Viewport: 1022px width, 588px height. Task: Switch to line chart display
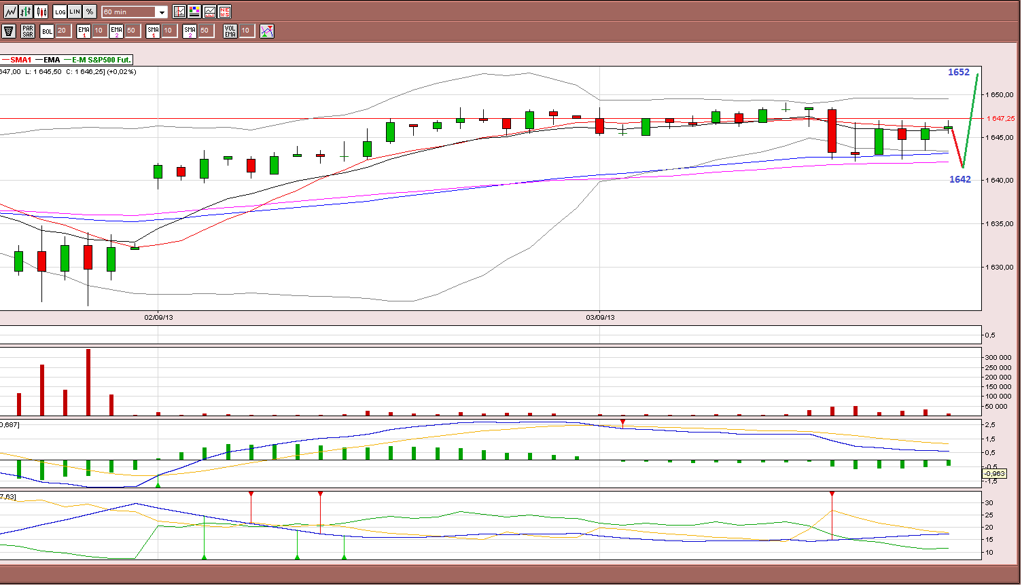click(x=10, y=12)
